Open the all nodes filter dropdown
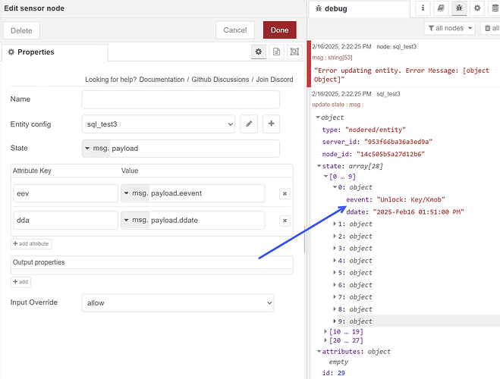The height and width of the screenshot is (379, 500). (450, 29)
